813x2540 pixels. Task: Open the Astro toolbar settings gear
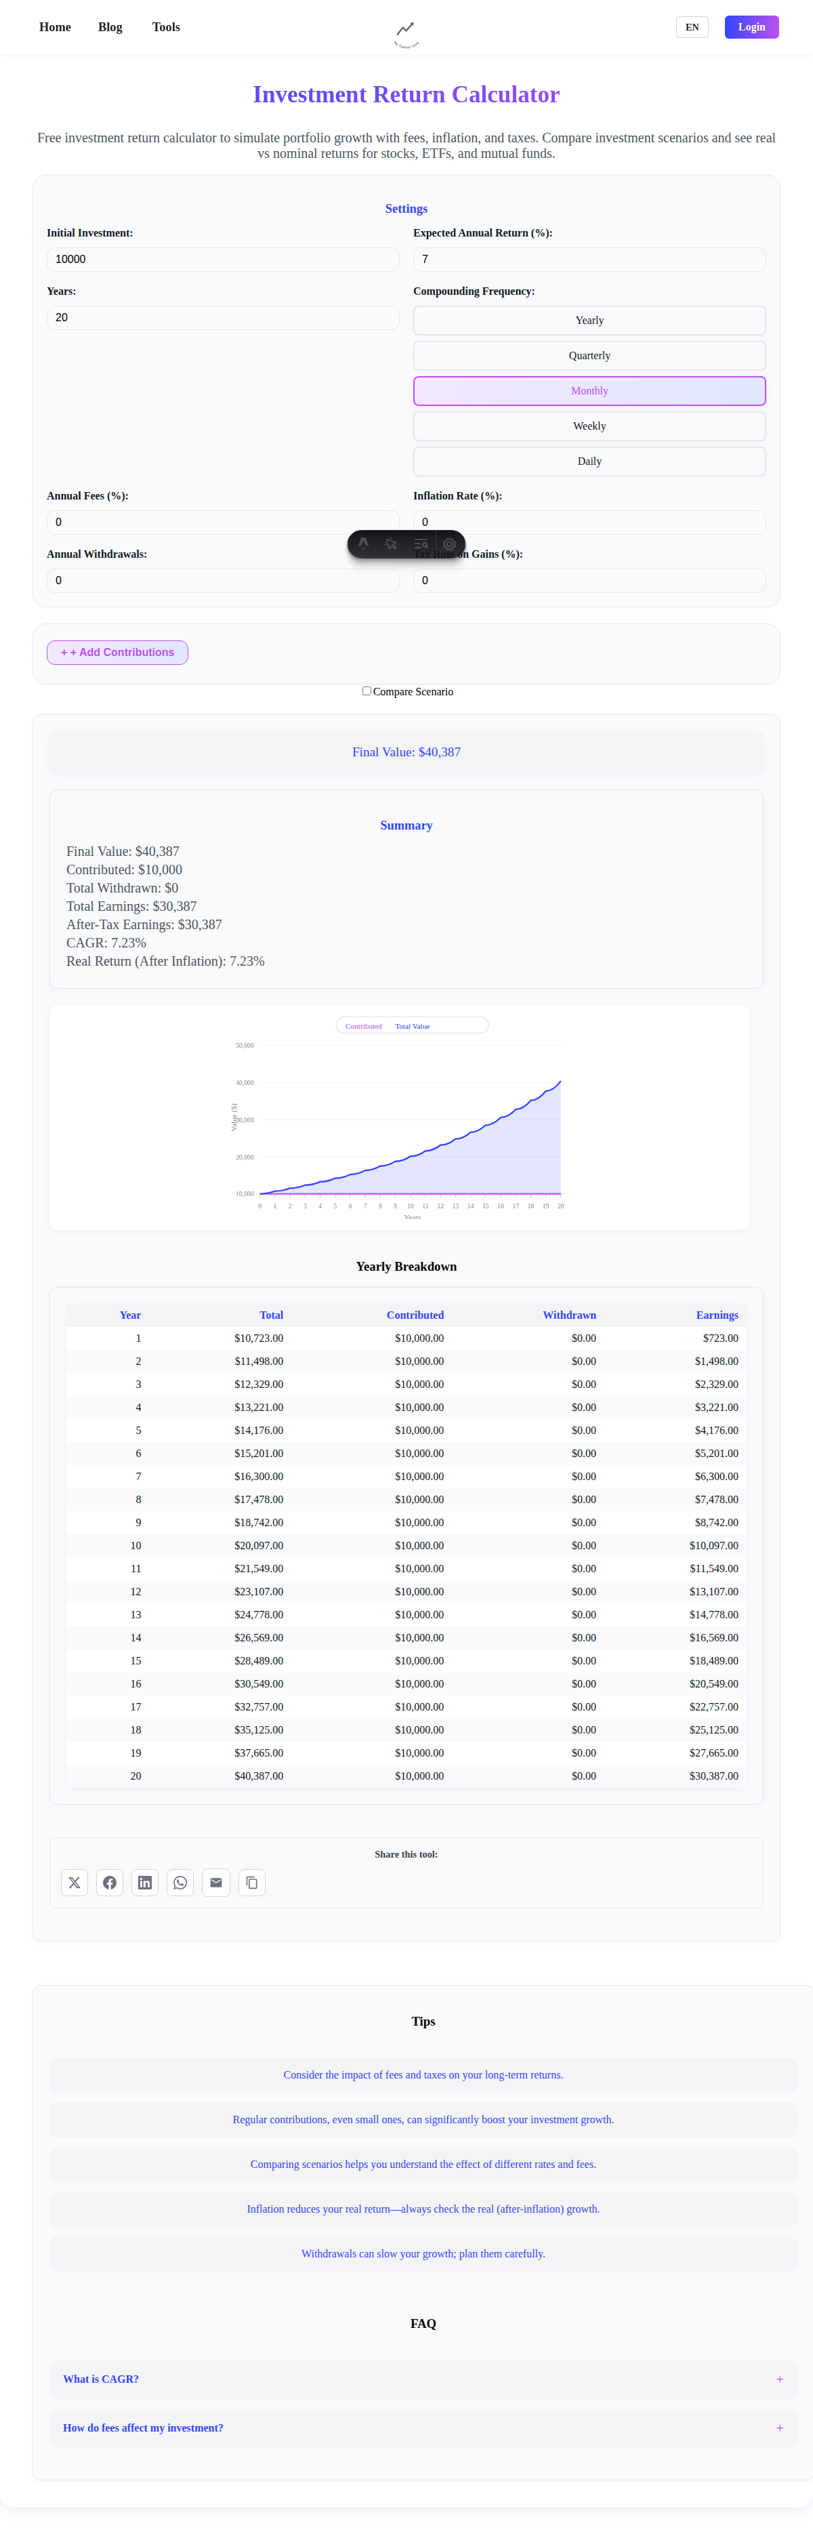(x=449, y=544)
